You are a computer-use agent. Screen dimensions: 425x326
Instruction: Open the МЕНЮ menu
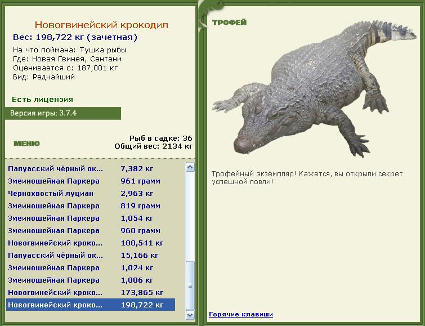click(x=26, y=144)
